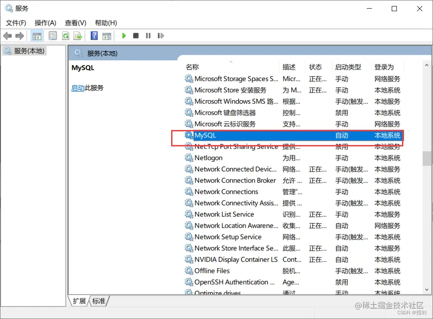This screenshot has height=319, width=433.
Task: Maximize the 服务 window
Action: point(394,9)
